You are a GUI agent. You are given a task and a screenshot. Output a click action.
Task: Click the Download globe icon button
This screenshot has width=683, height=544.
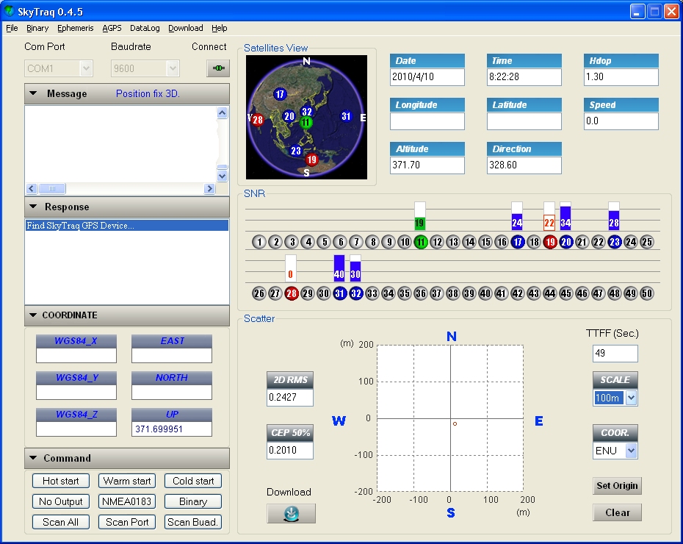pos(291,513)
